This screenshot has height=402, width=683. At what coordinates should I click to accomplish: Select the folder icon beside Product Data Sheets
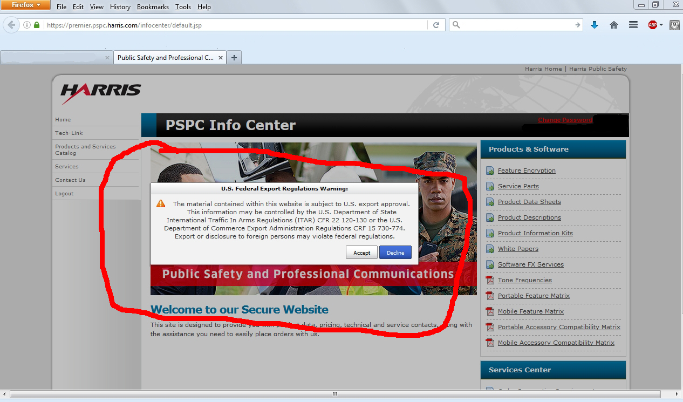tap(490, 202)
